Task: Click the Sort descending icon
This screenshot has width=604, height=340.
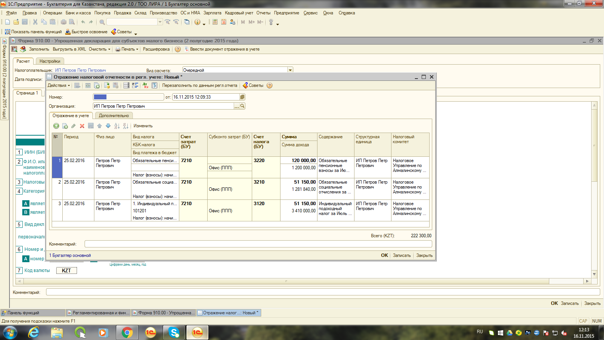Action: [x=126, y=126]
